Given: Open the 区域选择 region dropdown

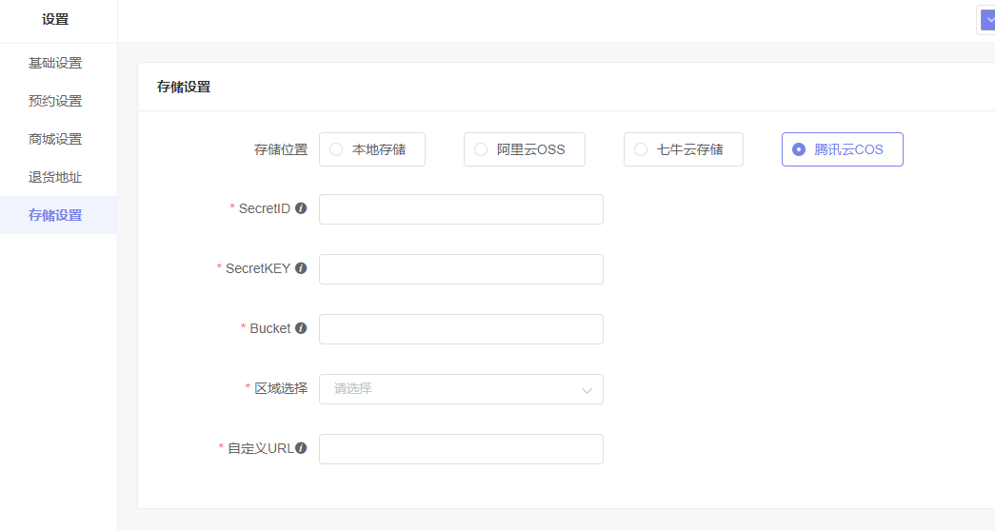Looking at the screenshot, I should tap(461, 388).
